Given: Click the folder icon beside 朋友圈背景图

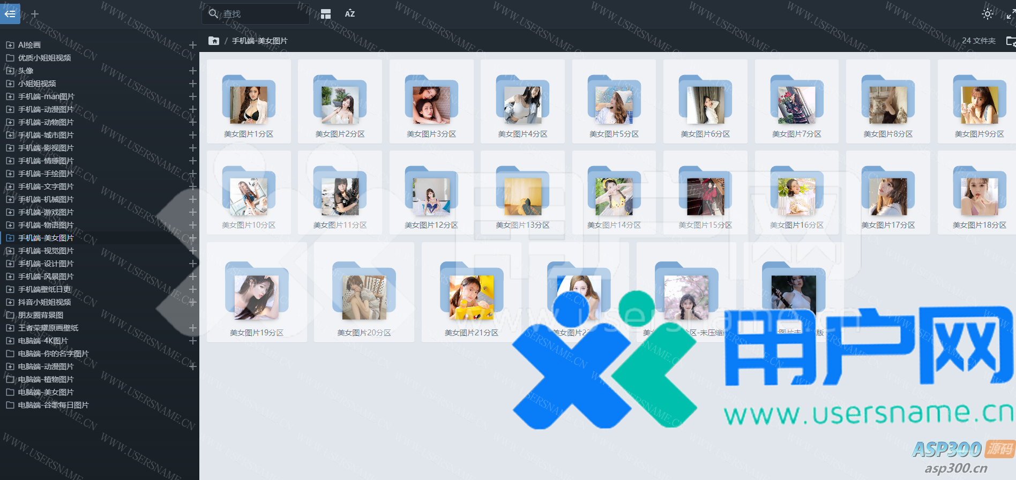Looking at the screenshot, I should (10, 315).
